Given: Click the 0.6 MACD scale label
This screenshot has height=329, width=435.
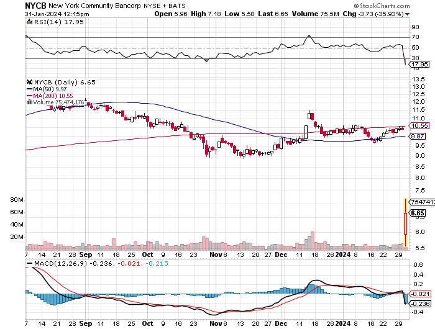Looking at the screenshot, I should (x=418, y=265).
